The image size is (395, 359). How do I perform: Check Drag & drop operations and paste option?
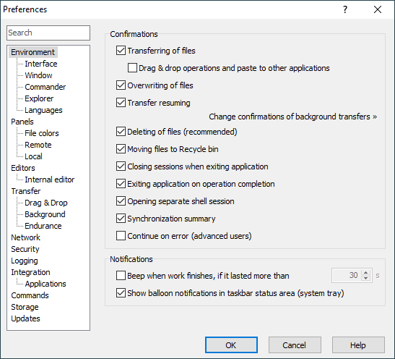pos(132,68)
